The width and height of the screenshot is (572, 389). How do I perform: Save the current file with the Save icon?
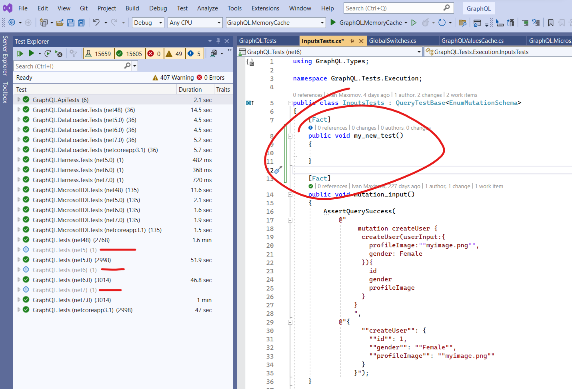point(71,22)
